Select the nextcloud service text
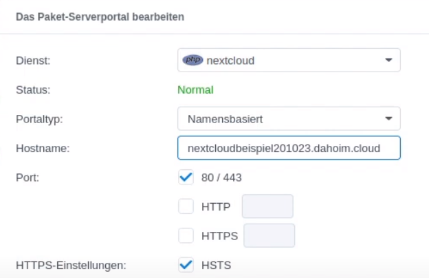Screen dimensions: 429x278 pyautogui.click(x=230, y=61)
